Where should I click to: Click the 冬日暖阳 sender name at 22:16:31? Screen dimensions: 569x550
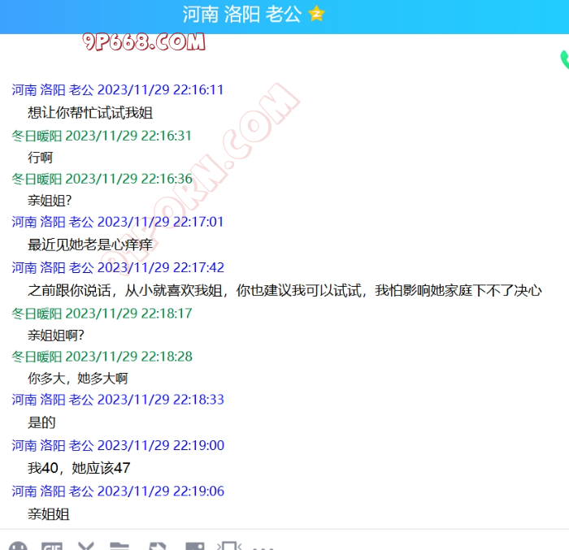(37, 136)
